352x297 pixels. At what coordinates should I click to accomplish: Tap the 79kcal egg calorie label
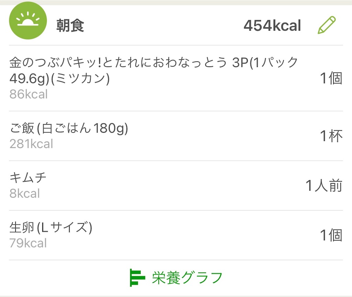point(28,243)
